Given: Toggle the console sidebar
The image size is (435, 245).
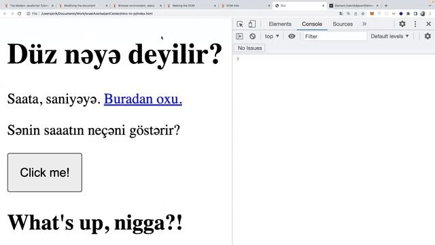Looking at the screenshot, I should (x=239, y=36).
